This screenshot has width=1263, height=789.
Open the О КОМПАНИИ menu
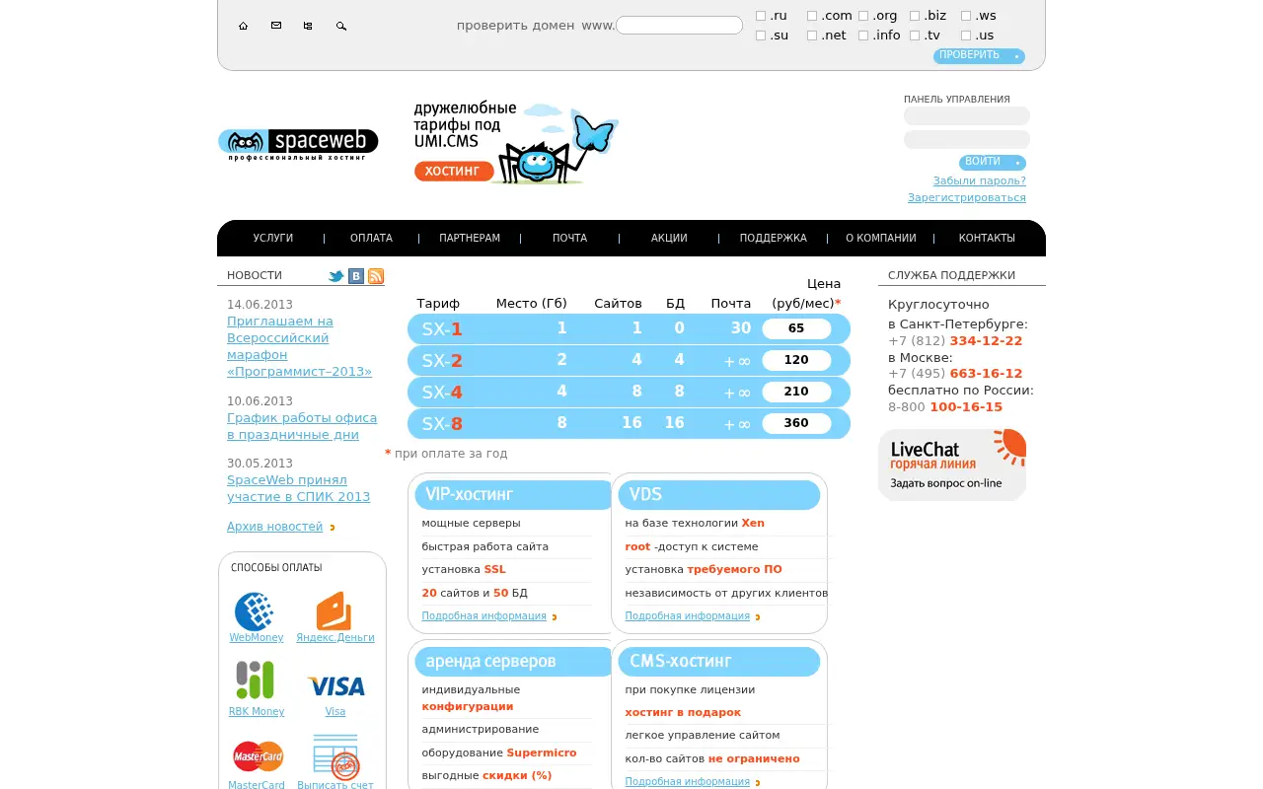point(881,239)
